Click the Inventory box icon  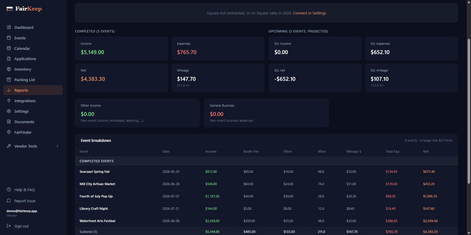click(x=9, y=69)
